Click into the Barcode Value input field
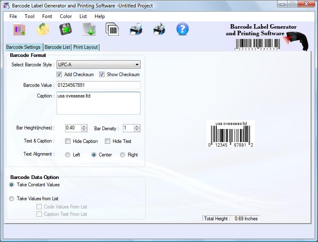 tap(98, 85)
